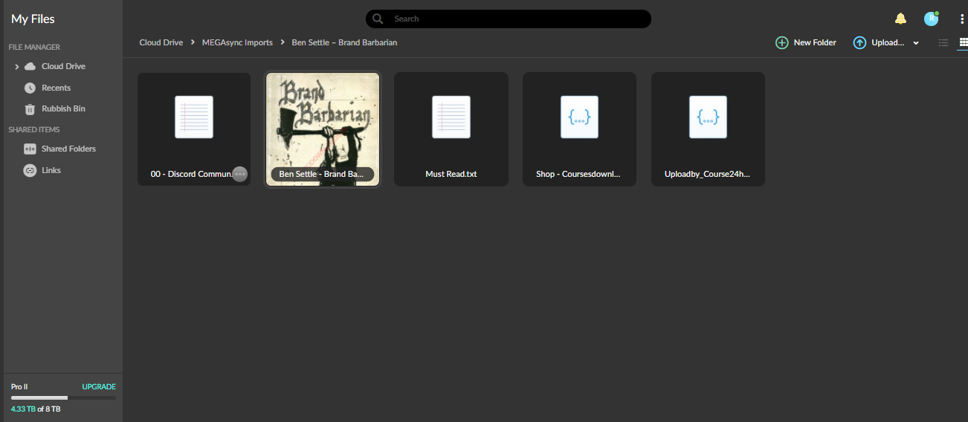Click the Links chain icon
The width and height of the screenshot is (968, 422).
pyautogui.click(x=30, y=170)
